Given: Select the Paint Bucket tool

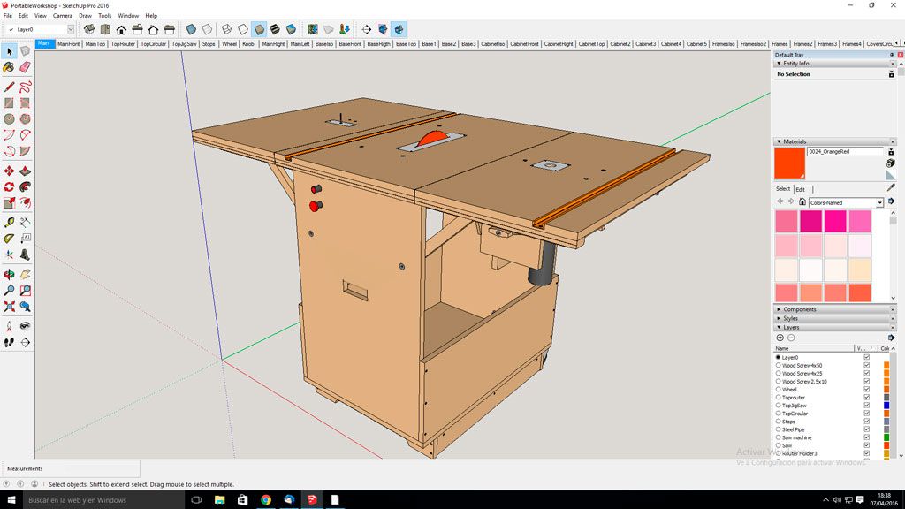Looking at the screenshot, I should (x=9, y=67).
